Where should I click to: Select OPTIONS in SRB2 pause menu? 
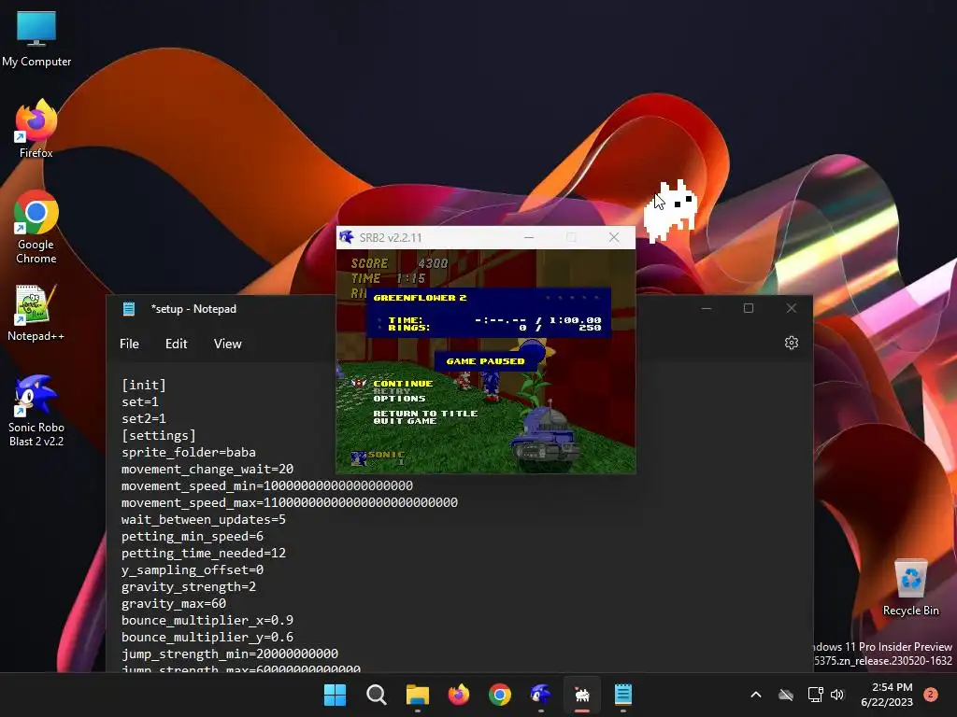399,399
